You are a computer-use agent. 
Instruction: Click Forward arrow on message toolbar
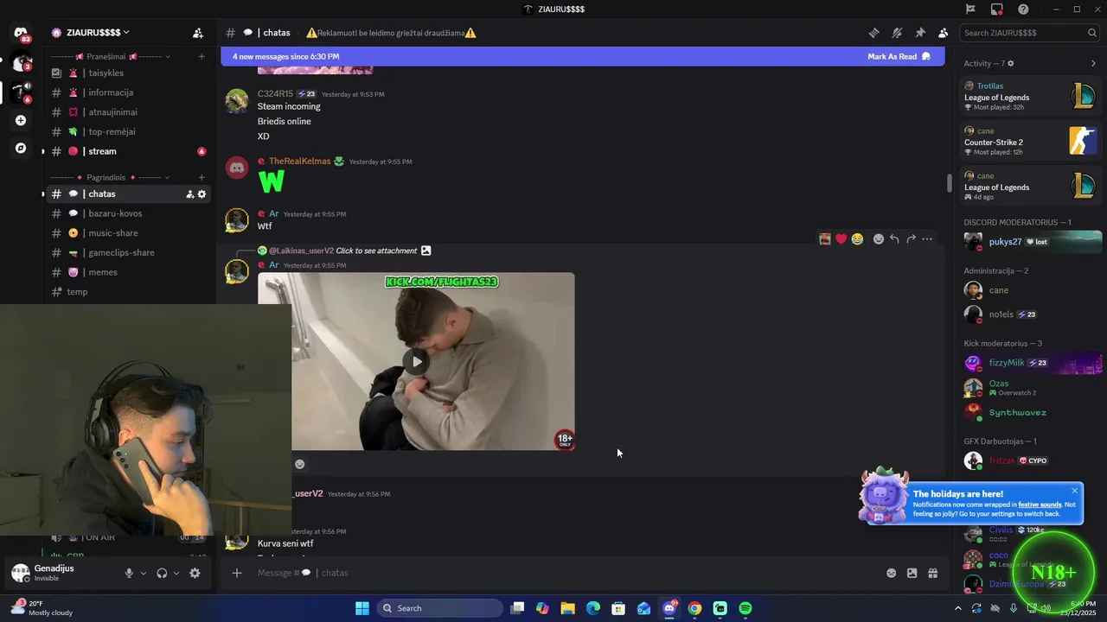pos(911,239)
